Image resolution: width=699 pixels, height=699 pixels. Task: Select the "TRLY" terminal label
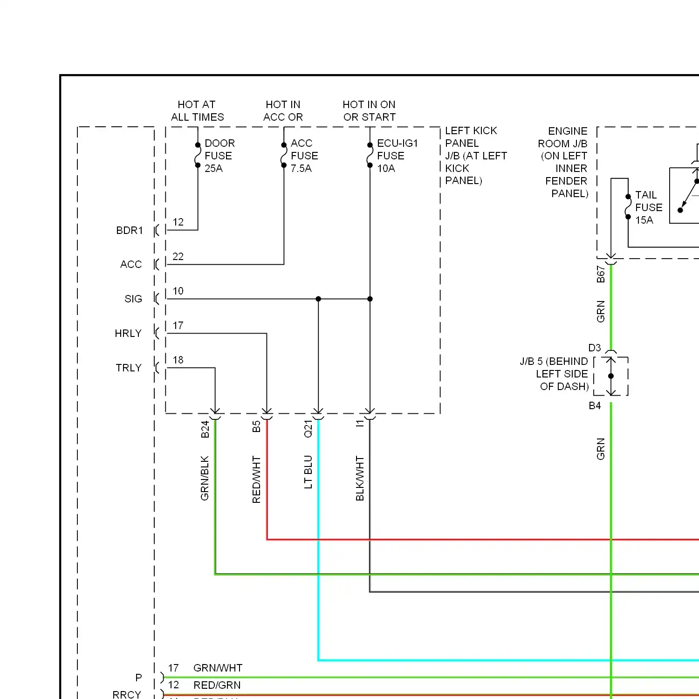coord(129,368)
